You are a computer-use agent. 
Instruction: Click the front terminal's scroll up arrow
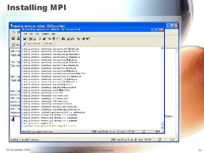tap(162, 48)
